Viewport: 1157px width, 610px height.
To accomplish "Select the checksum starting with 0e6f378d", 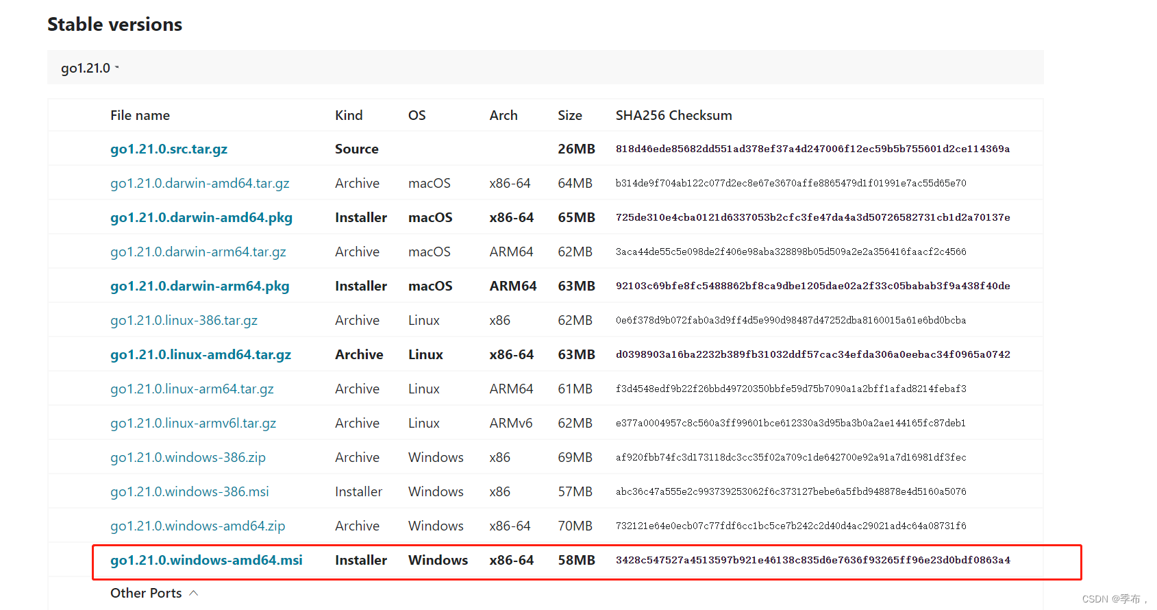I will point(791,320).
